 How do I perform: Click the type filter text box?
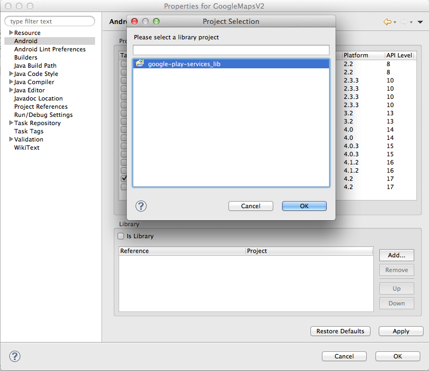pyautogui.click(x=50, y=21)
